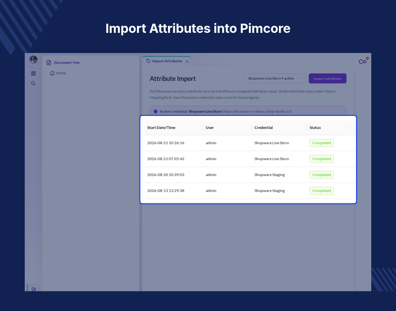Open the document icon at sidebar bottom
This screenshot has height=311, width=396.
34,289
